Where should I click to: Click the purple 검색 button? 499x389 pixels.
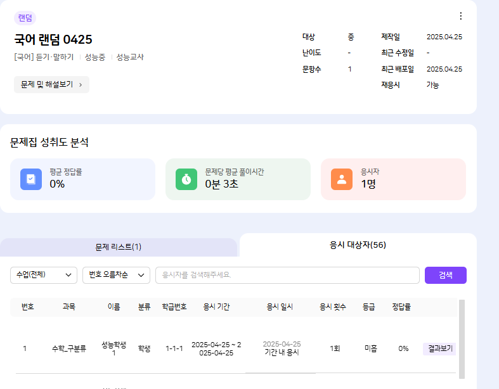point(446,275)
